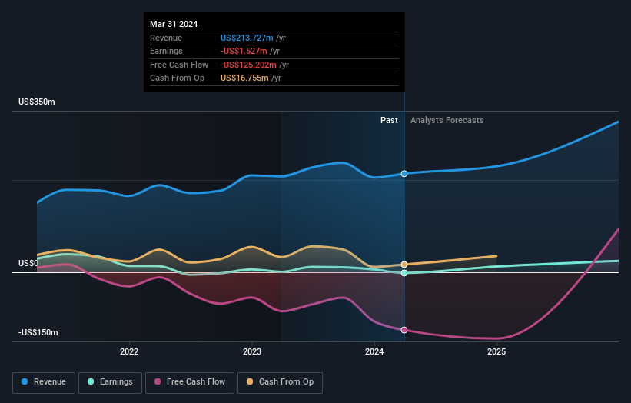
Task: Click the orange Cash From Op marker
Action: [x=404, y=265]
